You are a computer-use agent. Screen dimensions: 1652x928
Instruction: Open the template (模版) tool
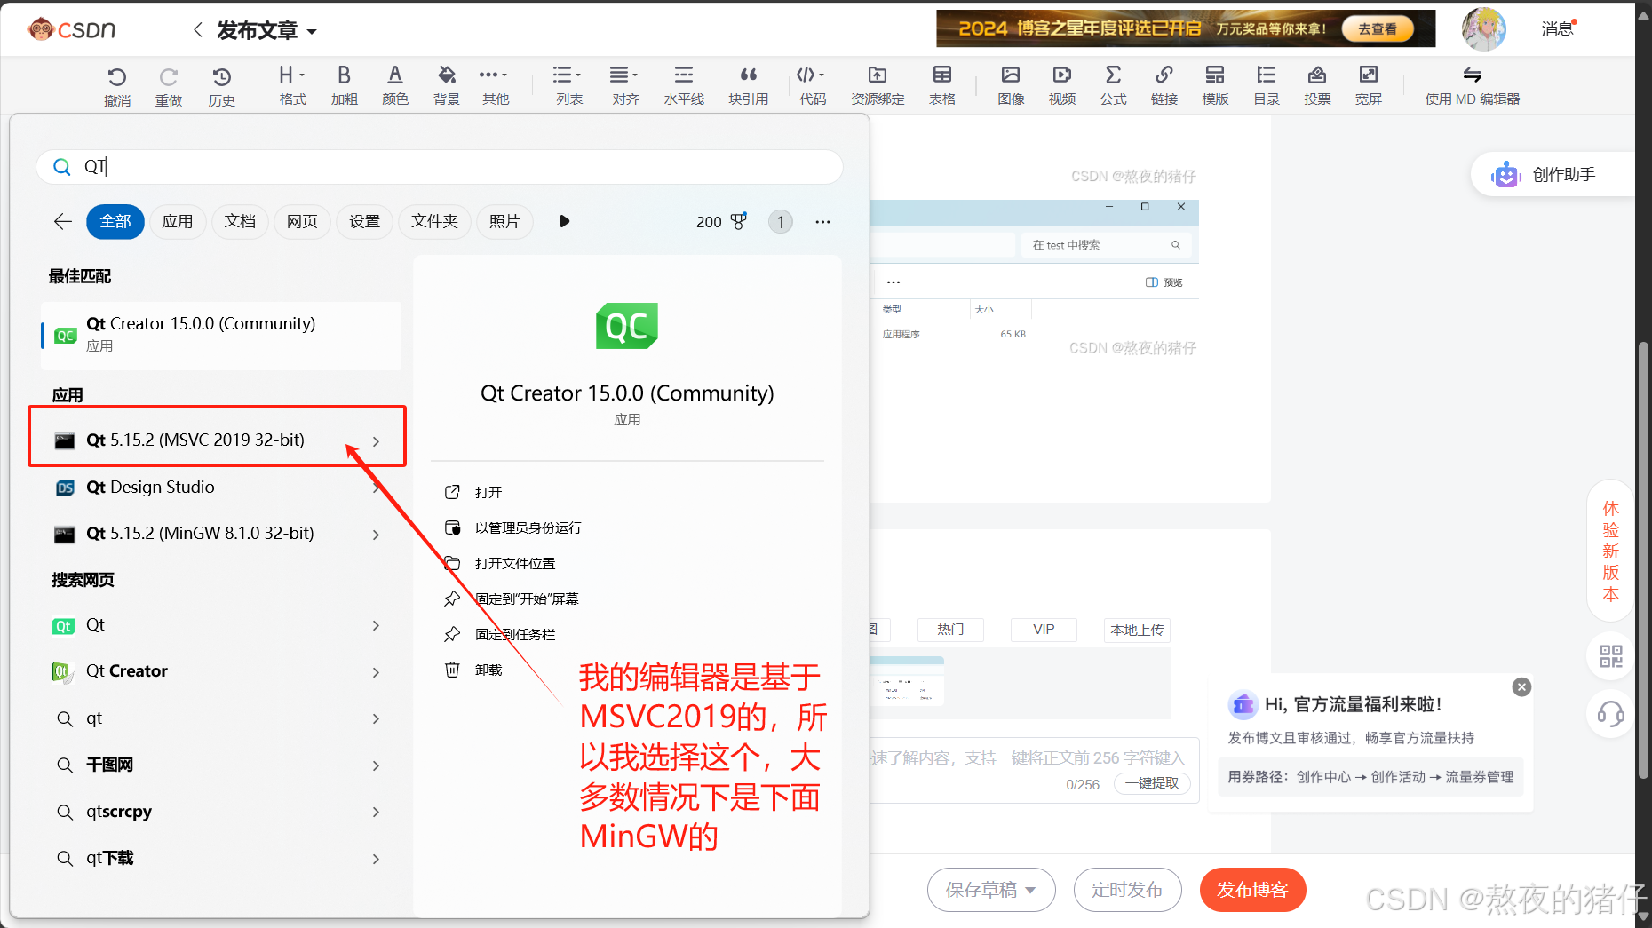tap(1215, 85)
